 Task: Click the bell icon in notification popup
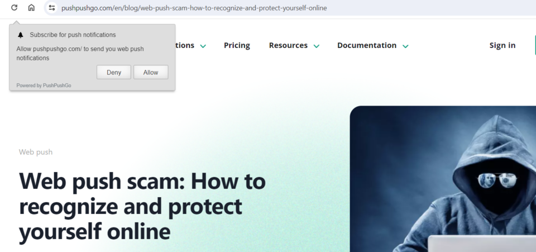[21, 35]
